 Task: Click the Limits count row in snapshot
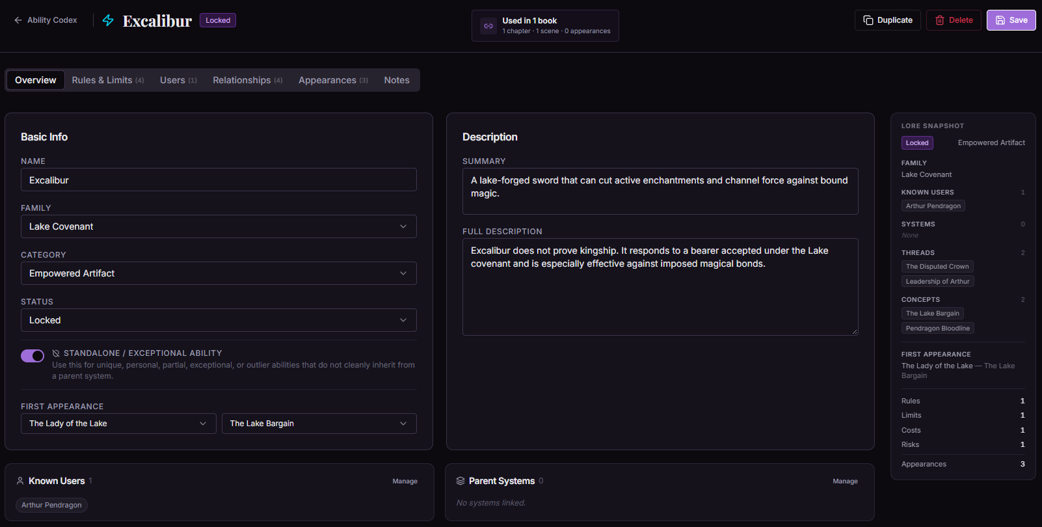[963, 415]
